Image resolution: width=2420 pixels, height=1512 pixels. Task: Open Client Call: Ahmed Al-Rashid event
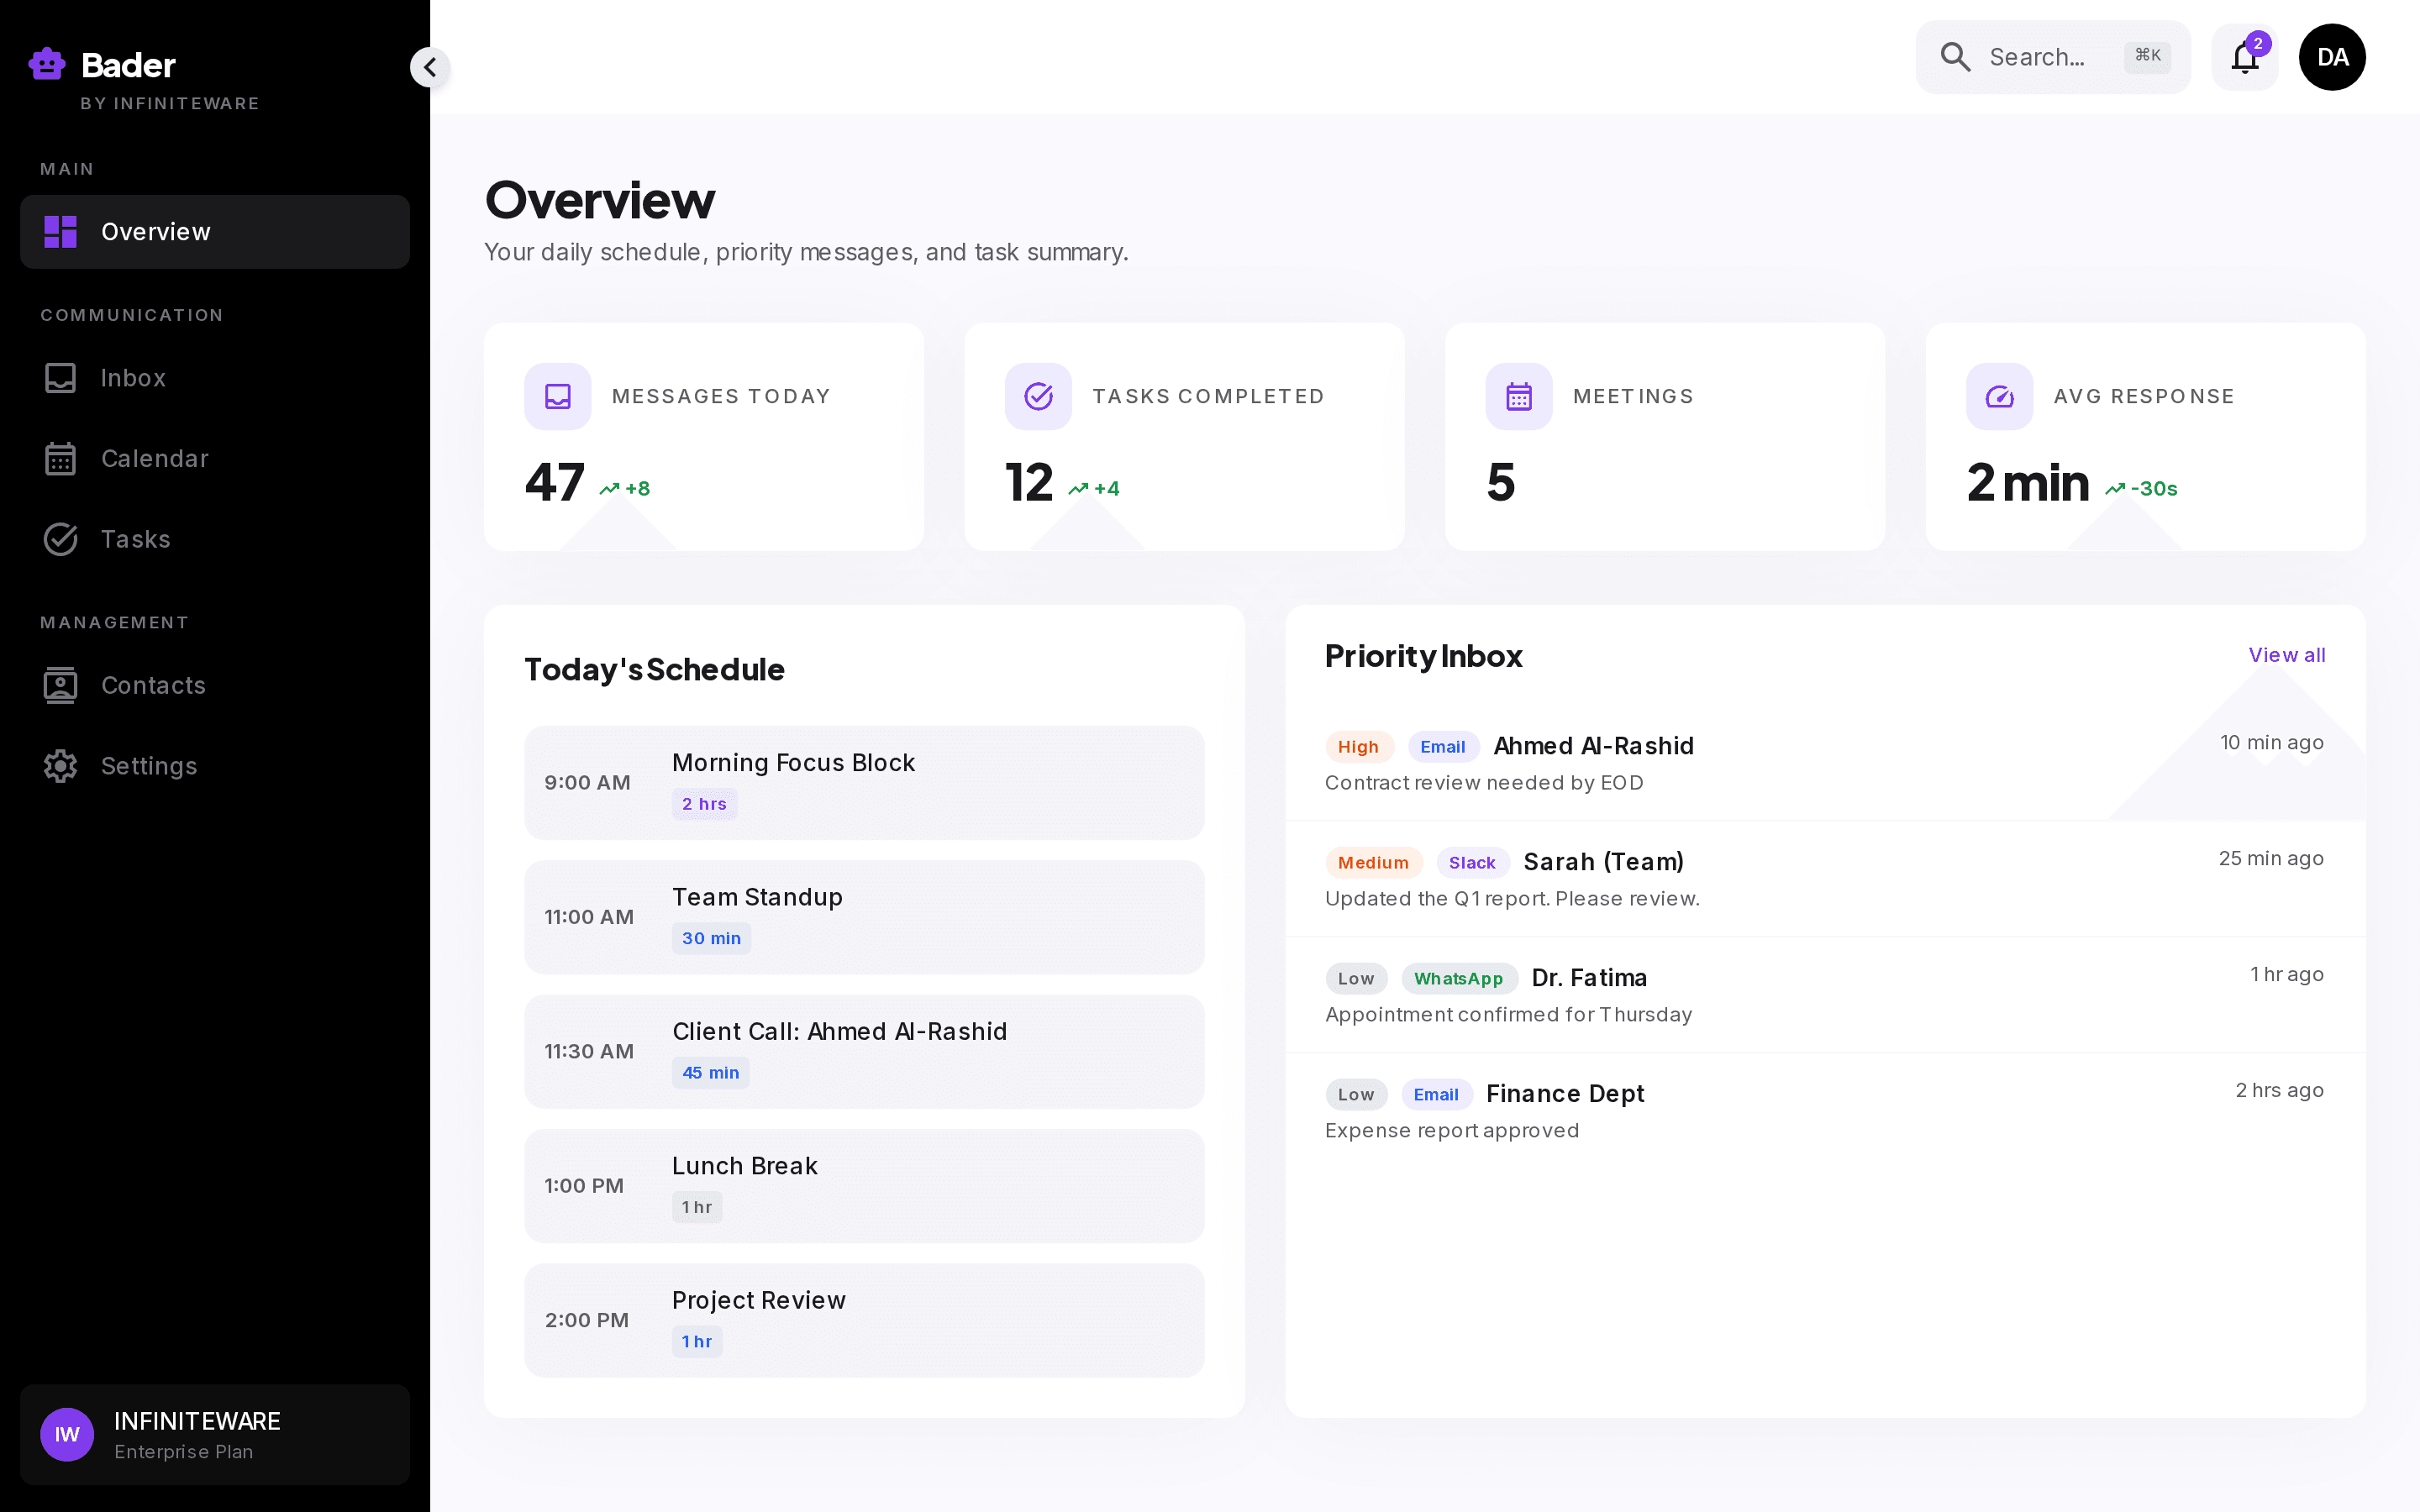[864, 1051]
